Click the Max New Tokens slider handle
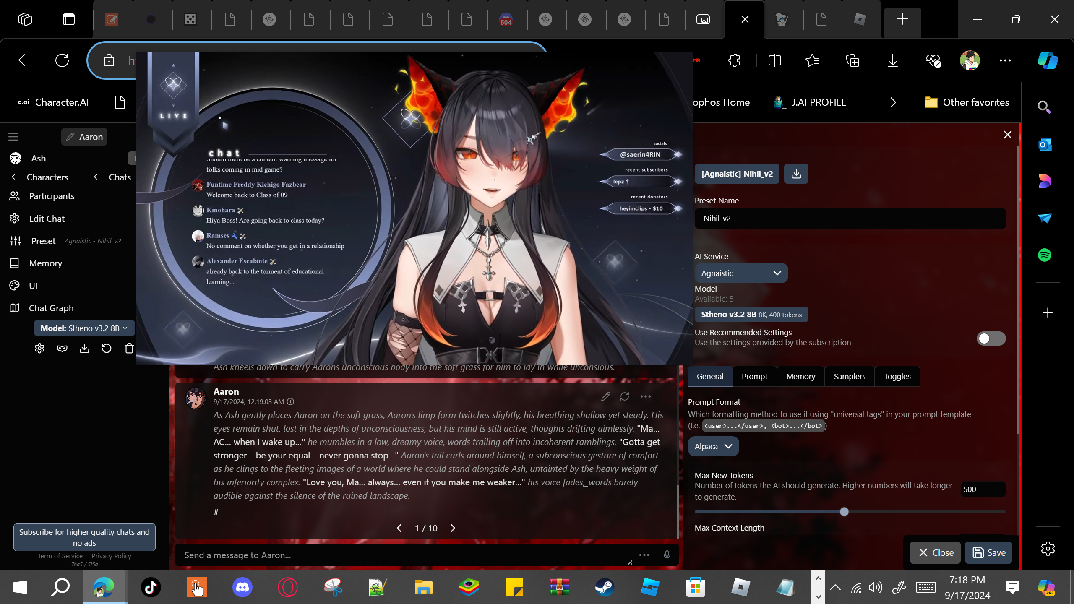The image size is (1074, 604). (844, 512)
